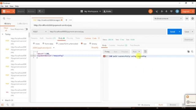
Task: Switch to Build mode in status bar
Action: pos(160,105)
